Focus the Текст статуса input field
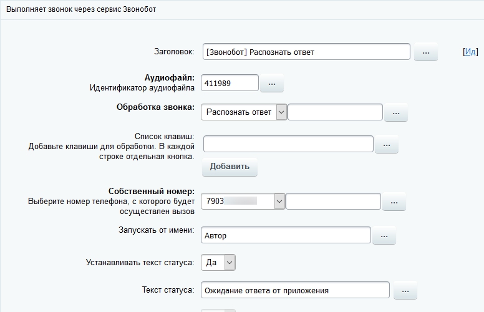Screen dimensions: 484x312 [x=294, y=290]
